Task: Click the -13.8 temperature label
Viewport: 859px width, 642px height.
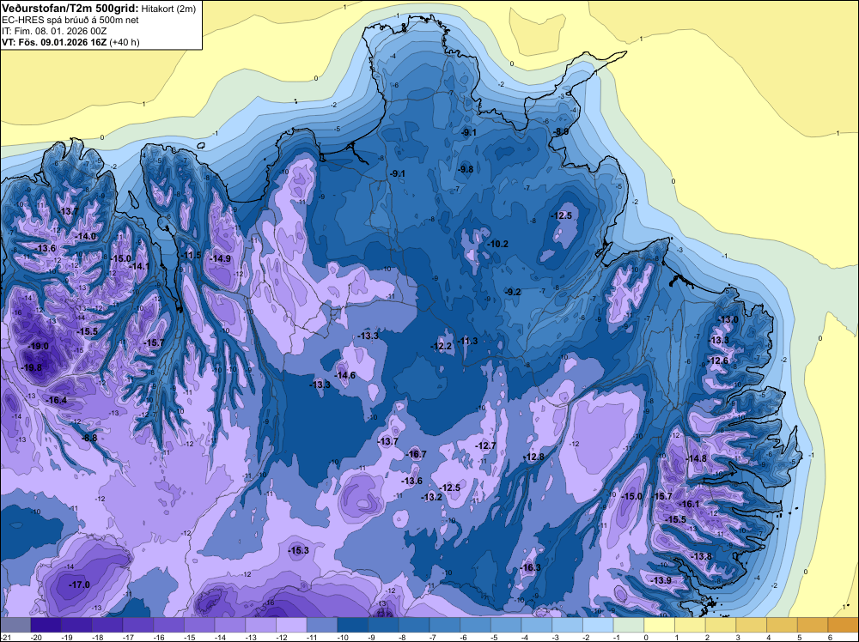Action: pos(701,556)
